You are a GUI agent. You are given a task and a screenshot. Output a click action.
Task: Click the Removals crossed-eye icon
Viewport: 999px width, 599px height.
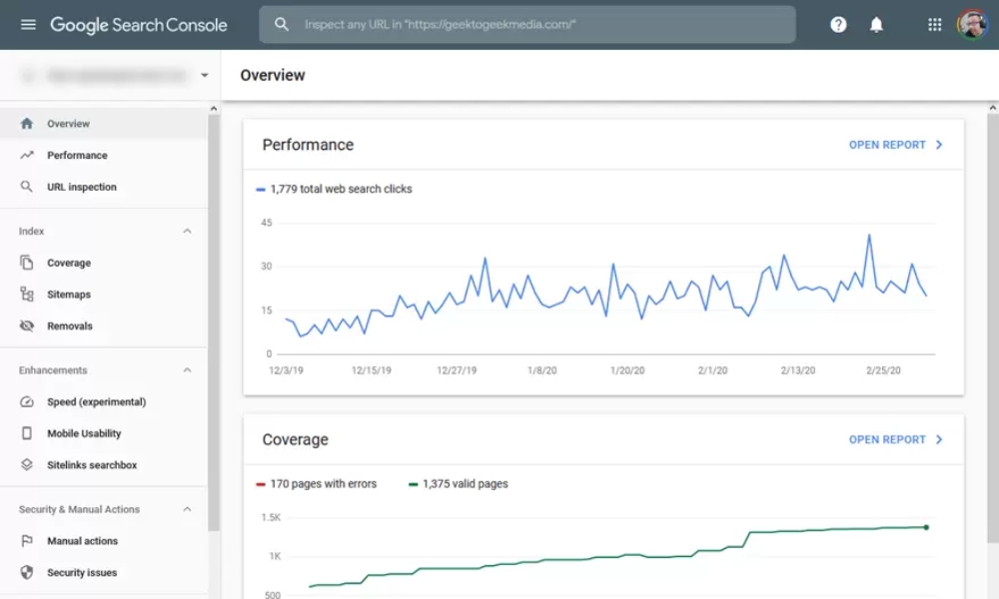point(27,325)
